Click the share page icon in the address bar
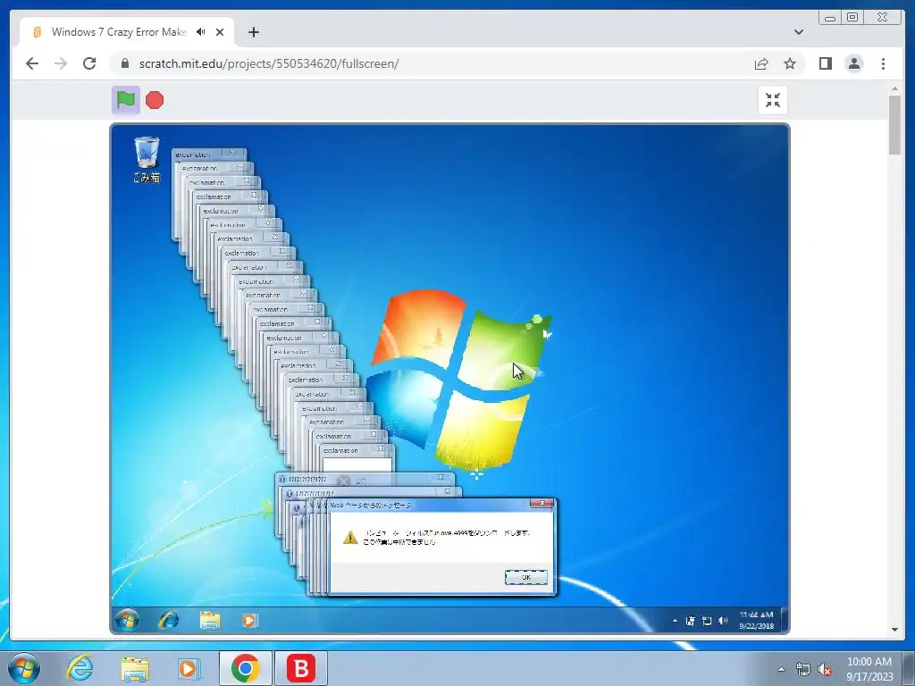Viewport: 915px width, 686px height. coord(761,63)
